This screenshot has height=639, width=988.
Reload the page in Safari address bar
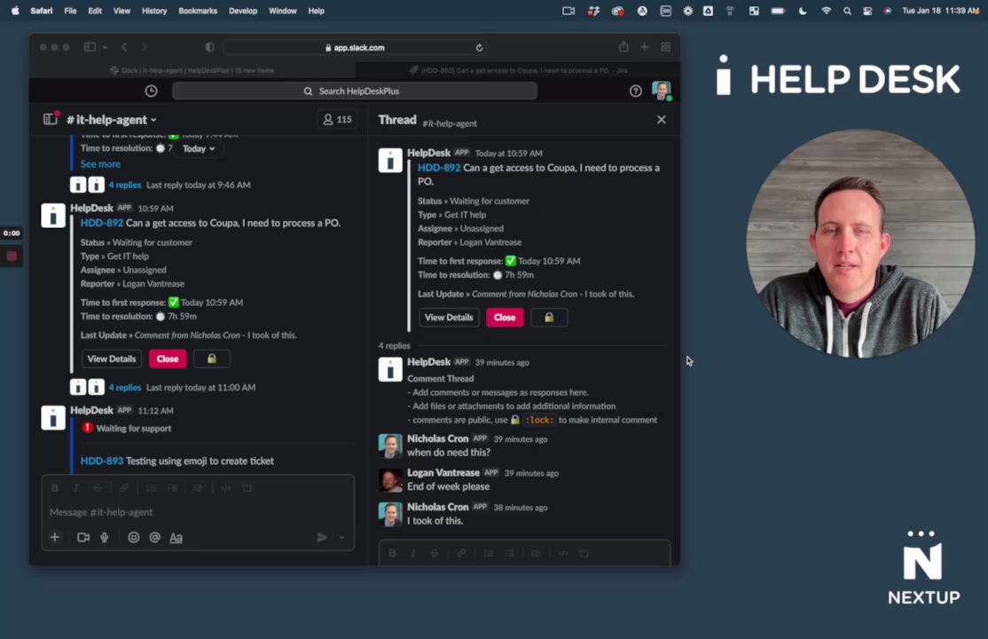(x=479, y=47)
